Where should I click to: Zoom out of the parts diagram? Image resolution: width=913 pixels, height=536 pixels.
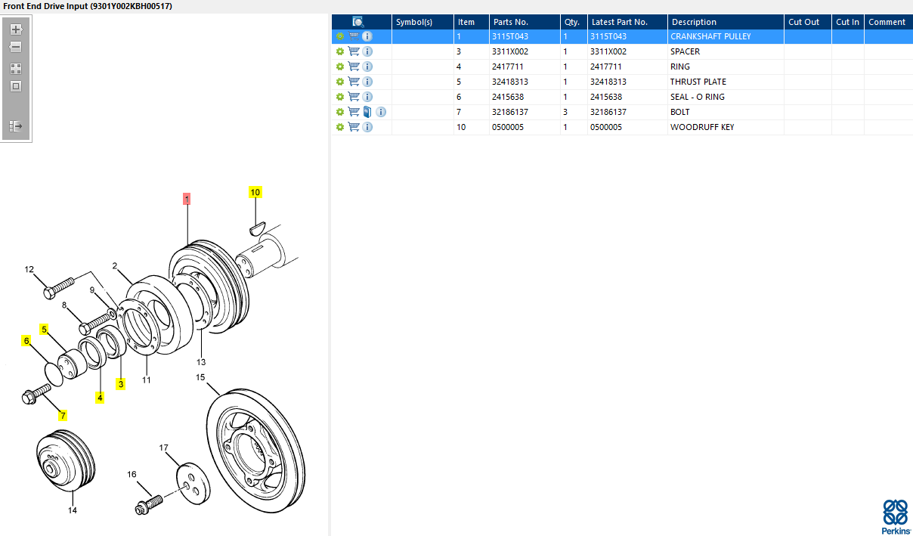(16, 47)
